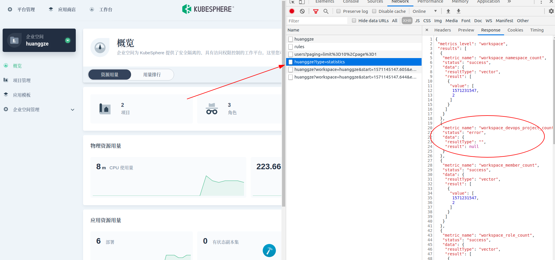Select the 资源用量 tab

point(110,75)
